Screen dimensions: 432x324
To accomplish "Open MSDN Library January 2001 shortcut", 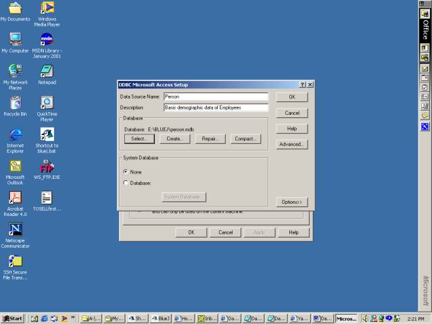I will tap(47, 45).
